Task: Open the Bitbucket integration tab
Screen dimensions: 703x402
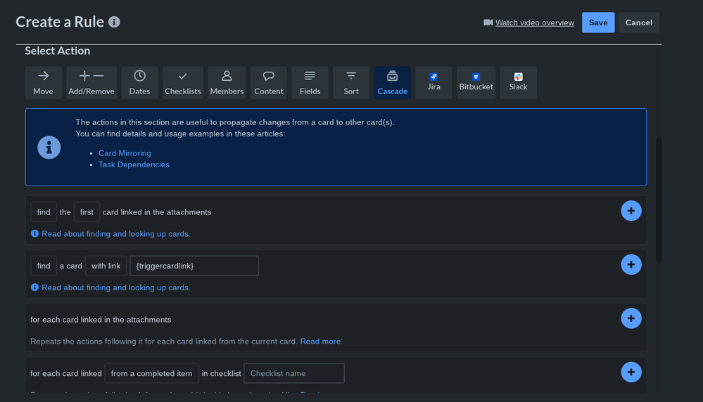Action: click(476, 83)
